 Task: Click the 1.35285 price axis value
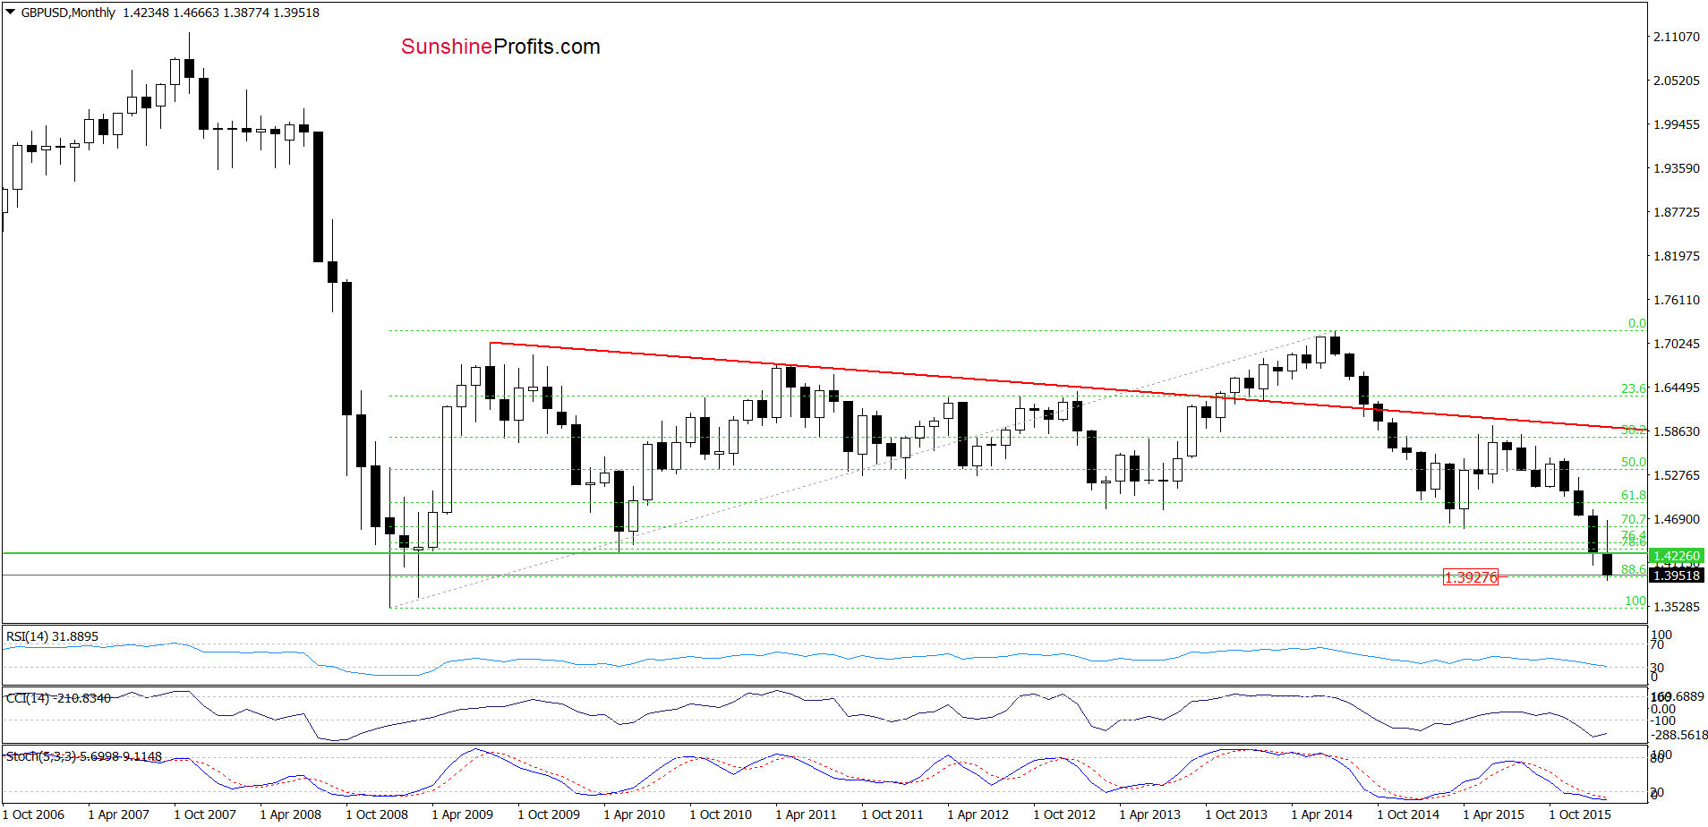(x=1677, y=607)
